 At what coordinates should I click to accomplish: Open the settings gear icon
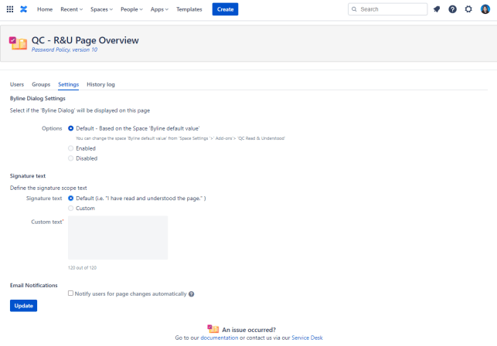[x=468, y=9]
